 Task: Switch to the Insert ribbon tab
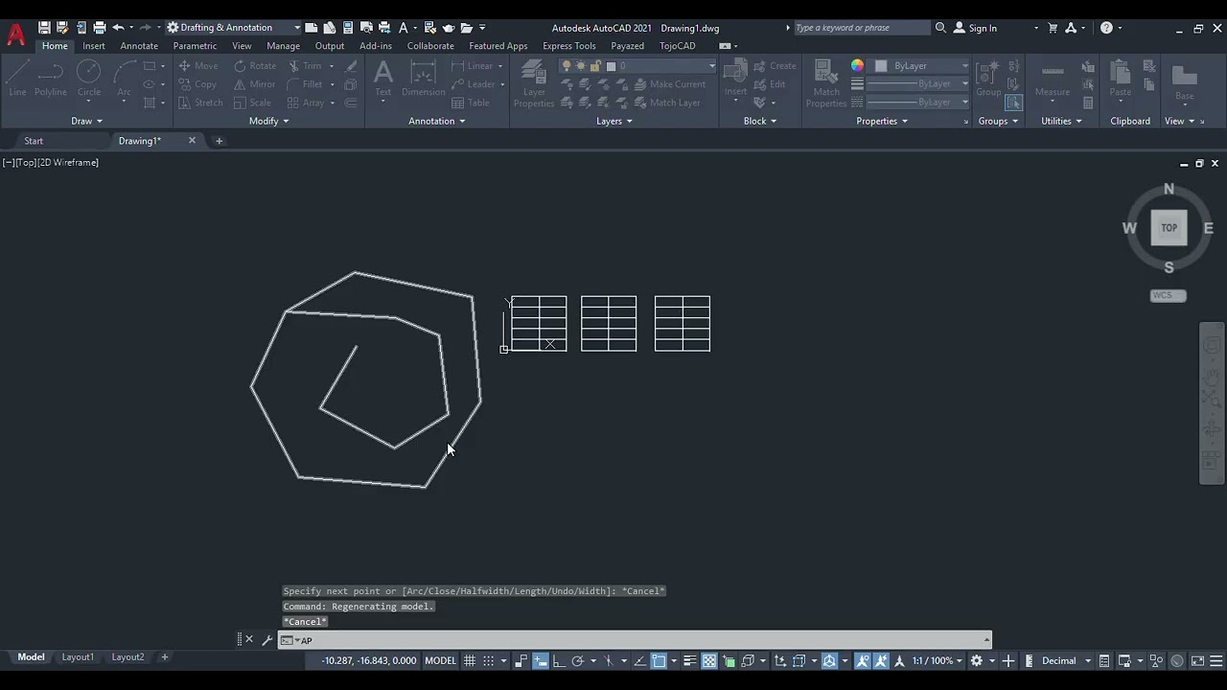point(94,46)
